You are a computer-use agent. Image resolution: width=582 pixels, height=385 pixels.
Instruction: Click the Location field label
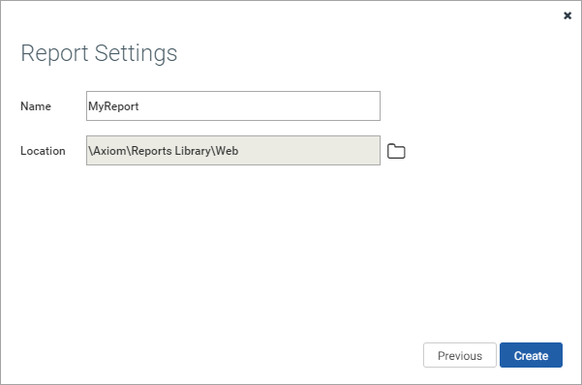43,151
